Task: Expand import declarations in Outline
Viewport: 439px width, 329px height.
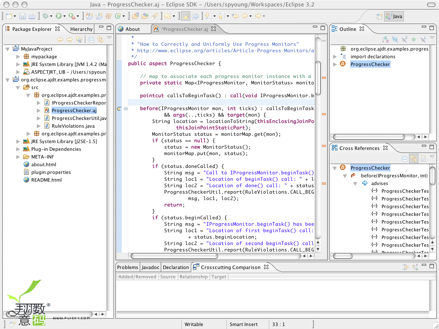Action: [x=335, y=57]
